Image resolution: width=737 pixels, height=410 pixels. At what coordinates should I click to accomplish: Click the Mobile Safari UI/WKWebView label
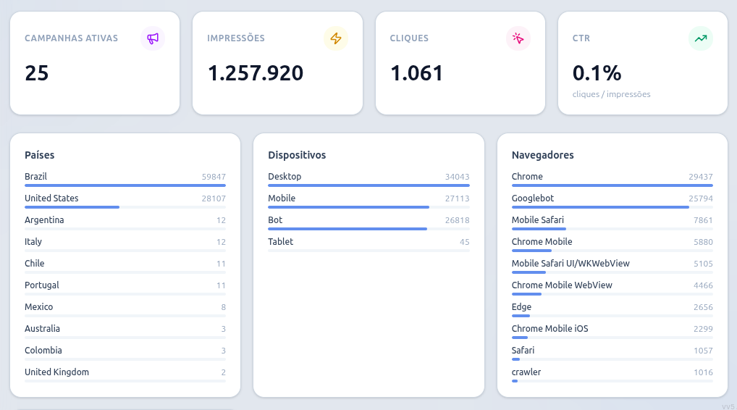pos(570,263)
